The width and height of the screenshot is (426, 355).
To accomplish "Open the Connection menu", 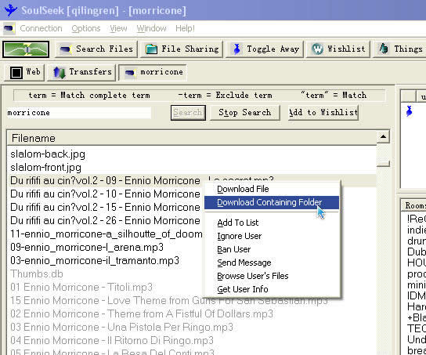I will coord(41,28).
